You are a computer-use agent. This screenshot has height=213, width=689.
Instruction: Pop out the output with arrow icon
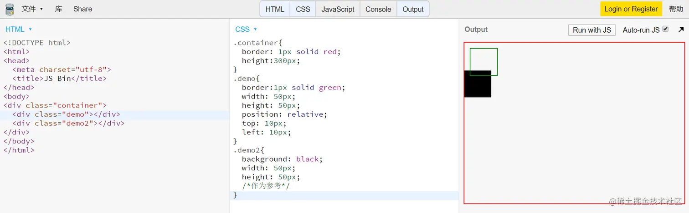[x=681, y=30]
